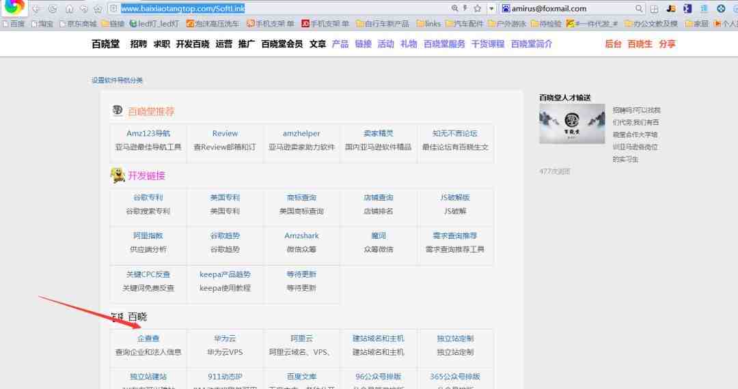Click the undo closed tab arrow icon
The width and height of the screenshot is (738, 389).
click(84, 8)
